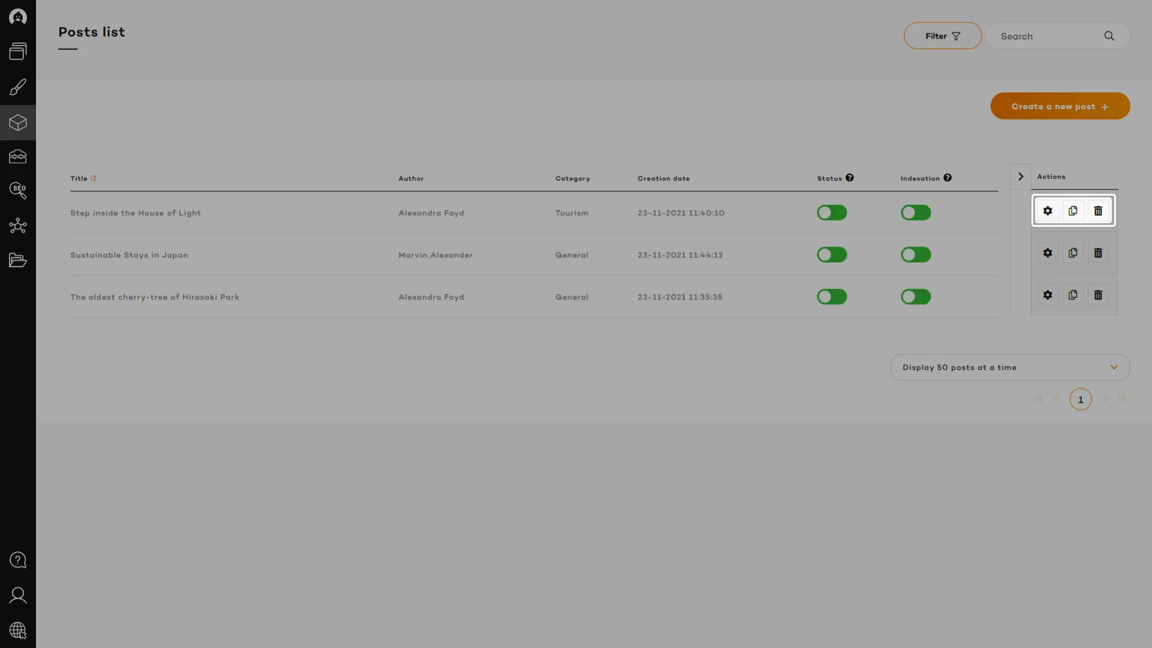Click the network nodes sidebar icon

click(18, 226)
